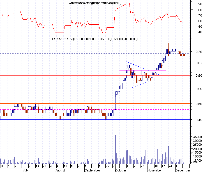203x172 pixels.
Task: Click the 23 date tick label
Action: click(17, 166)
